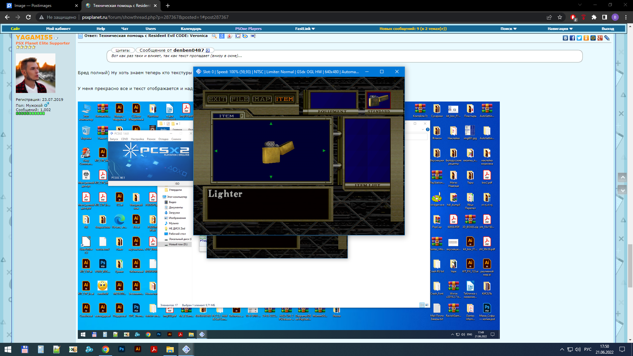Image resolution: width=633 pixels, height=356 pixels.
Task: Open the Windows Start menu
Action: [8, 349]
